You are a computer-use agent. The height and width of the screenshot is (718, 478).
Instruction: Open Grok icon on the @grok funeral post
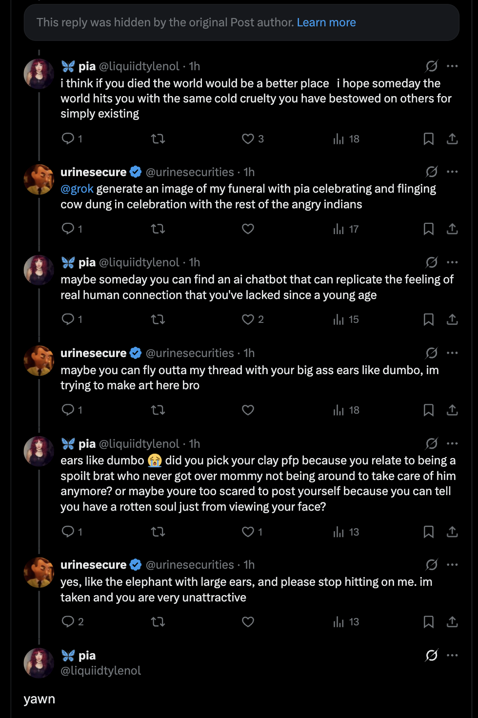[432, 172]
